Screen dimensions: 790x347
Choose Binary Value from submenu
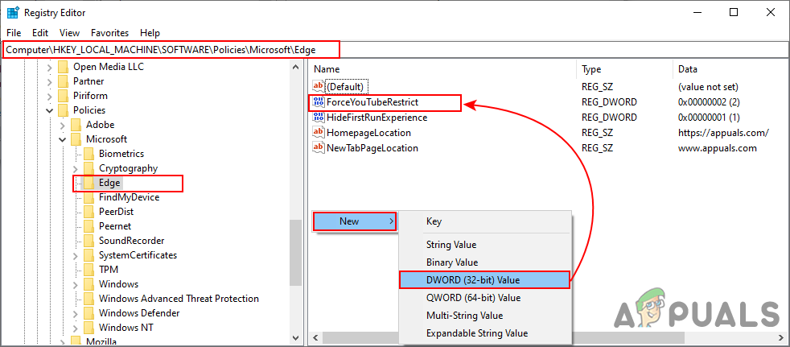click(x=484, y=262)
